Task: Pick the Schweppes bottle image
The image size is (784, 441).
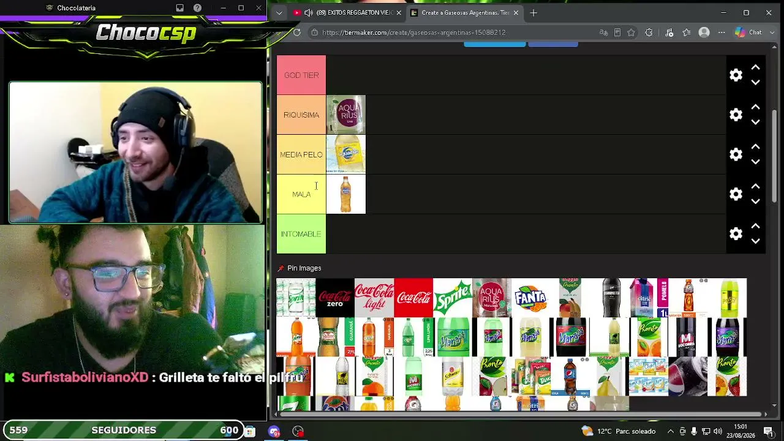Action: (453, 376)
